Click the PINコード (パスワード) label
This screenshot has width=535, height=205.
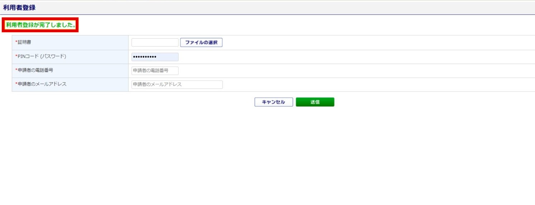(42, 56)
